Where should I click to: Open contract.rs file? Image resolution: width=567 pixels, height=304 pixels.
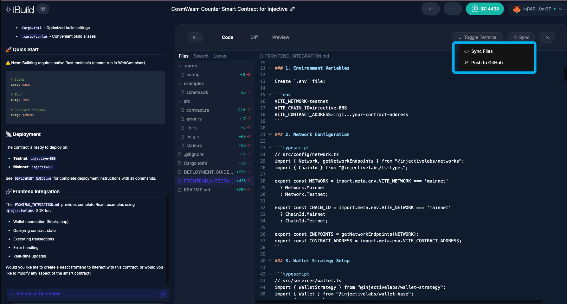pos(197,110)
